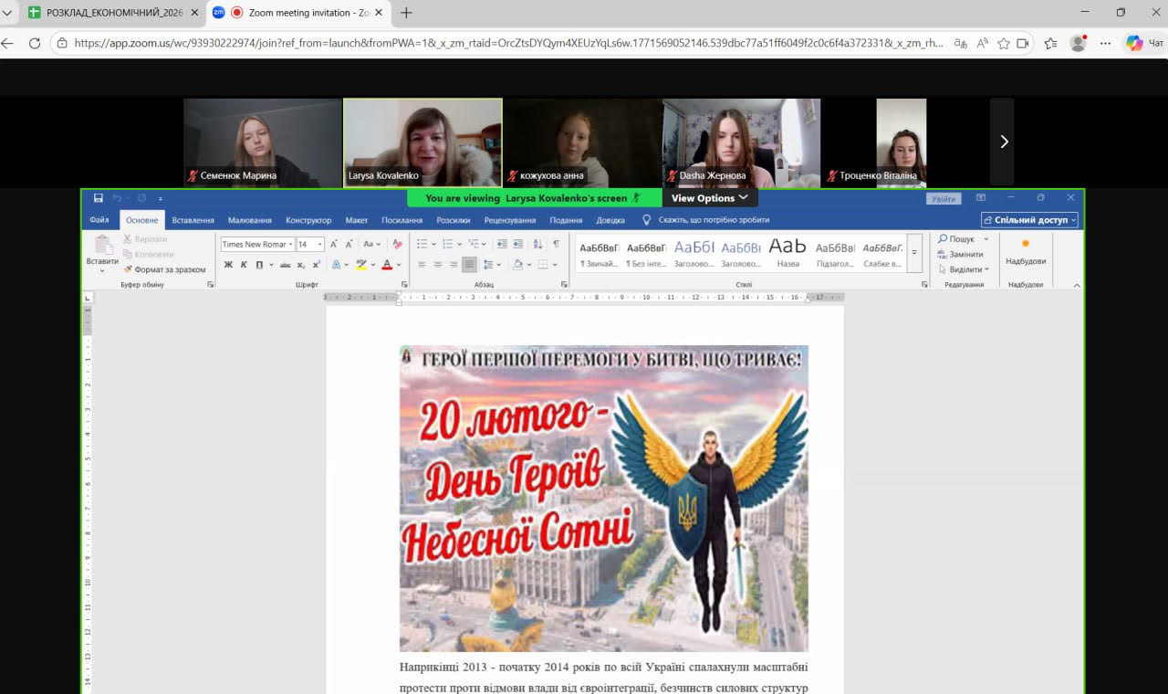Refresh the browser page
The image size is (1168, 694).
pos(35,43)
